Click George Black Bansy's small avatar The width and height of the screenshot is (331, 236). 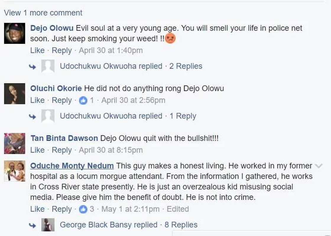tap(48, 225)
